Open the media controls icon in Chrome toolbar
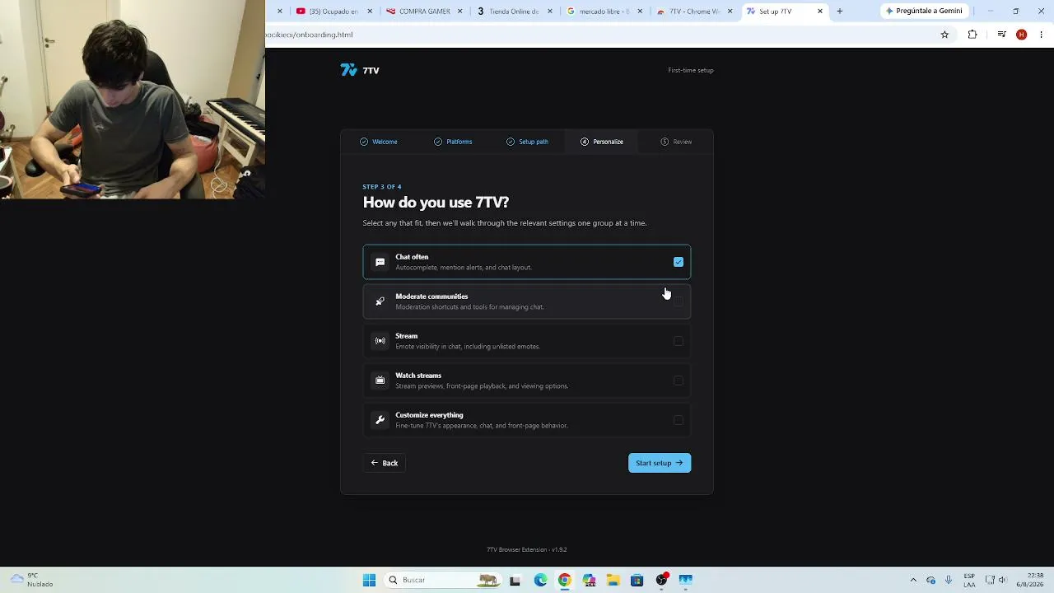This screenshot has width=1054, height=593. pyautogui.click(x=1001, y=35)
